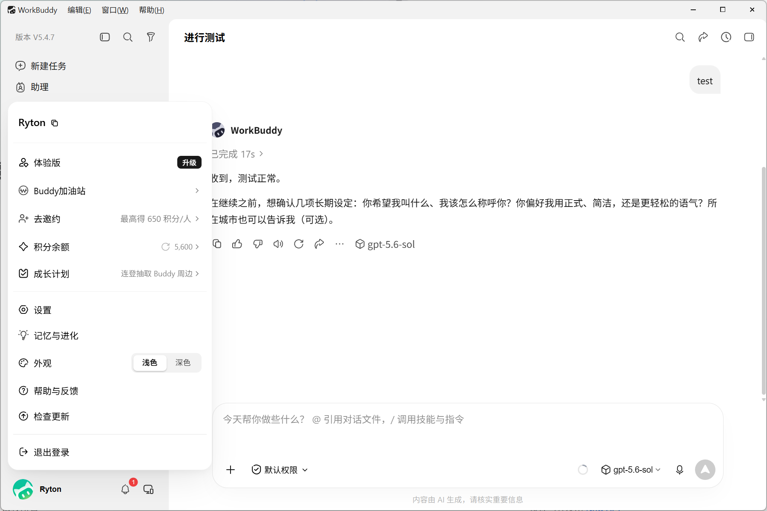Screen dimensions: 767x511
Task: Search in conversation header magnifier
Action: 680,37
